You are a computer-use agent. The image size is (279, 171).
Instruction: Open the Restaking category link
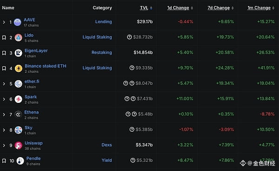102,52
